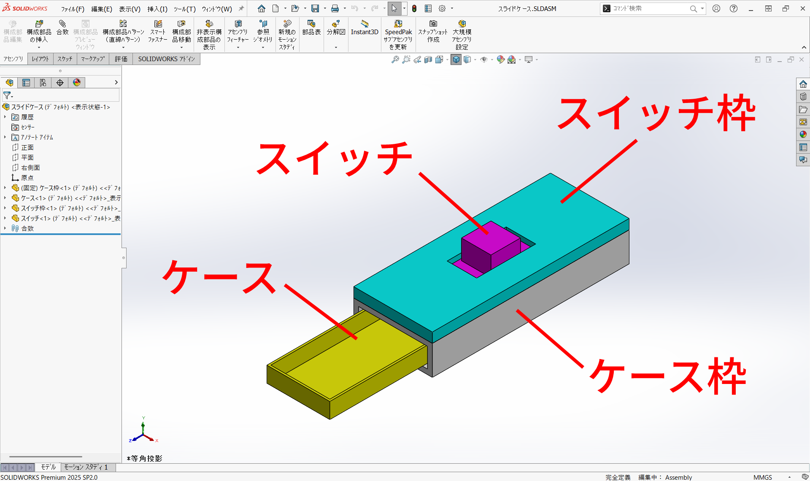Switch to the マークアップ tab
This screenshot has width=810, height=481.
pyautogui.click(x=93, y=59)
